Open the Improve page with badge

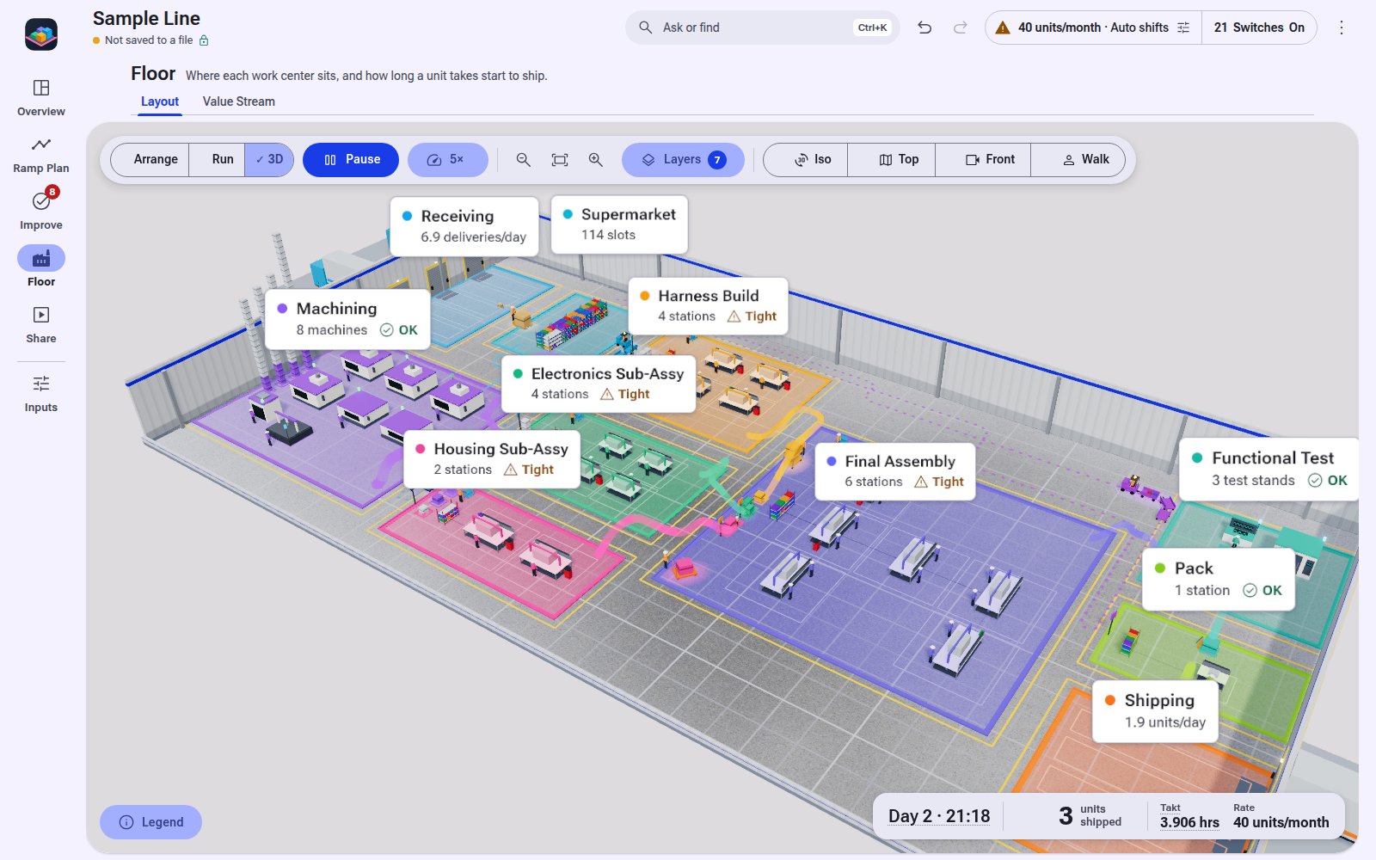tap(41, 212)
